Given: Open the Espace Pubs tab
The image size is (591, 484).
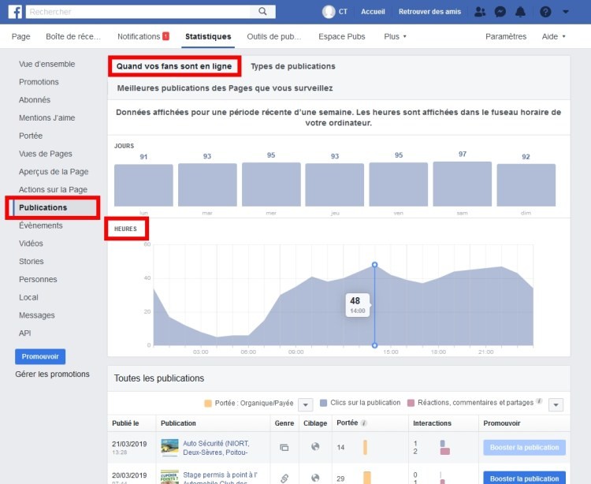Looking at the screenshot, I should tap(341, 36).
